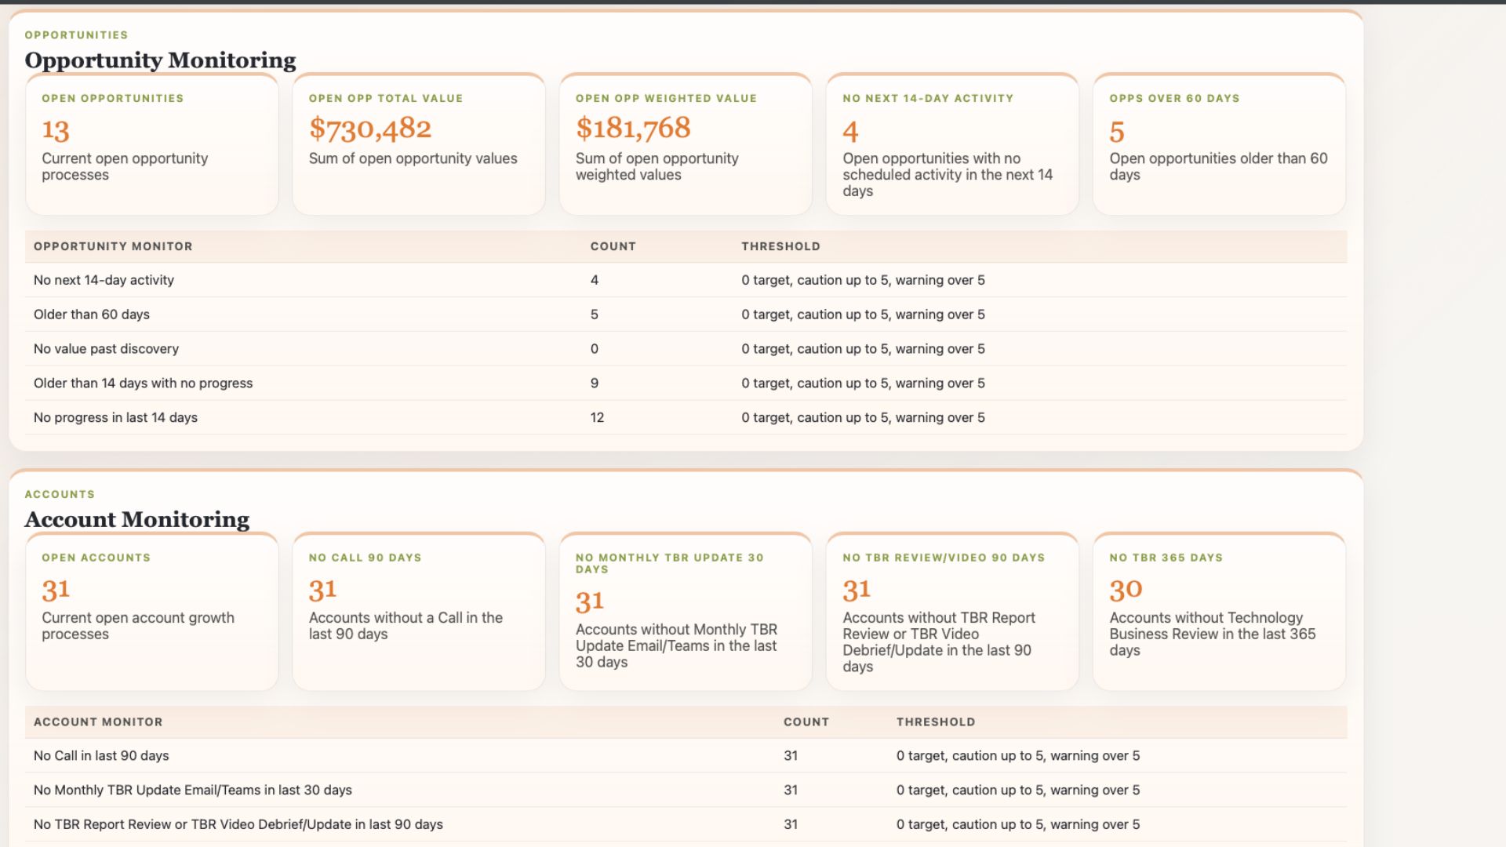Select 'Older than 14 days with no progress' row
The height and width of the screenshot is (847, 1506).
686,384
